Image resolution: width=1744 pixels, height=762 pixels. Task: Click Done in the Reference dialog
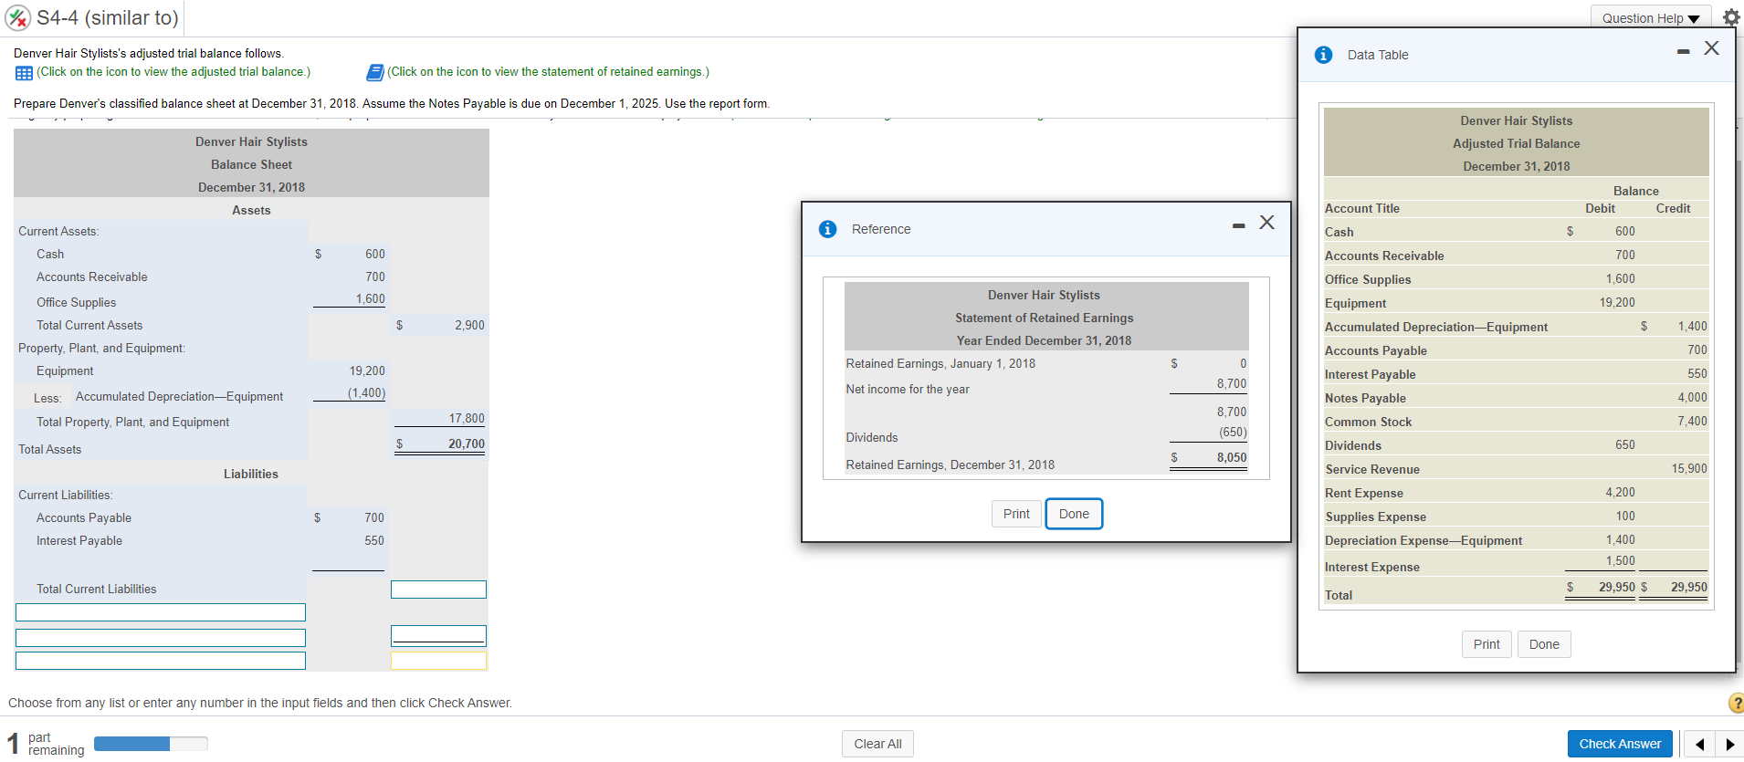(x=1074, y=514)
